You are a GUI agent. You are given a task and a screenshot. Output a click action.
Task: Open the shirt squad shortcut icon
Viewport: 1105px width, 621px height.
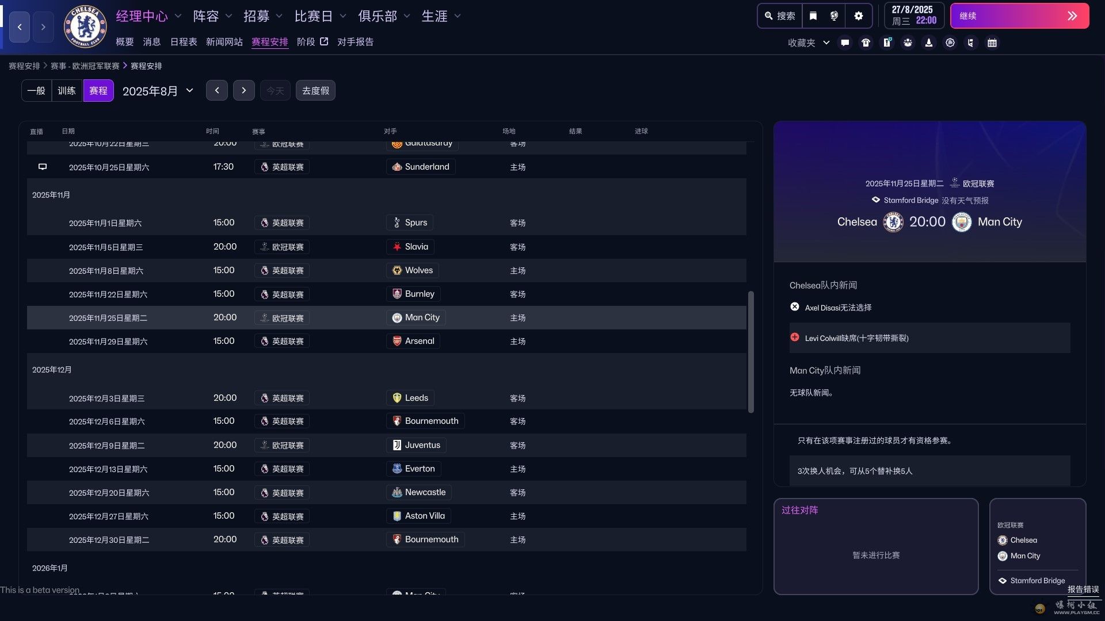(866, 43)
